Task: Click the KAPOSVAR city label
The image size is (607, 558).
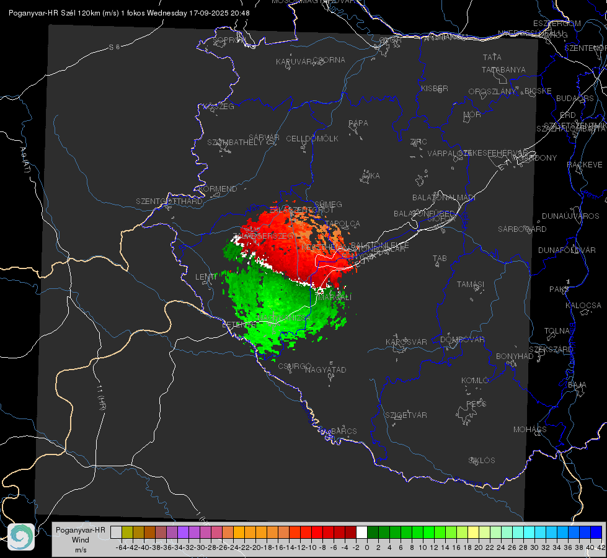Action: click(406, 342)
